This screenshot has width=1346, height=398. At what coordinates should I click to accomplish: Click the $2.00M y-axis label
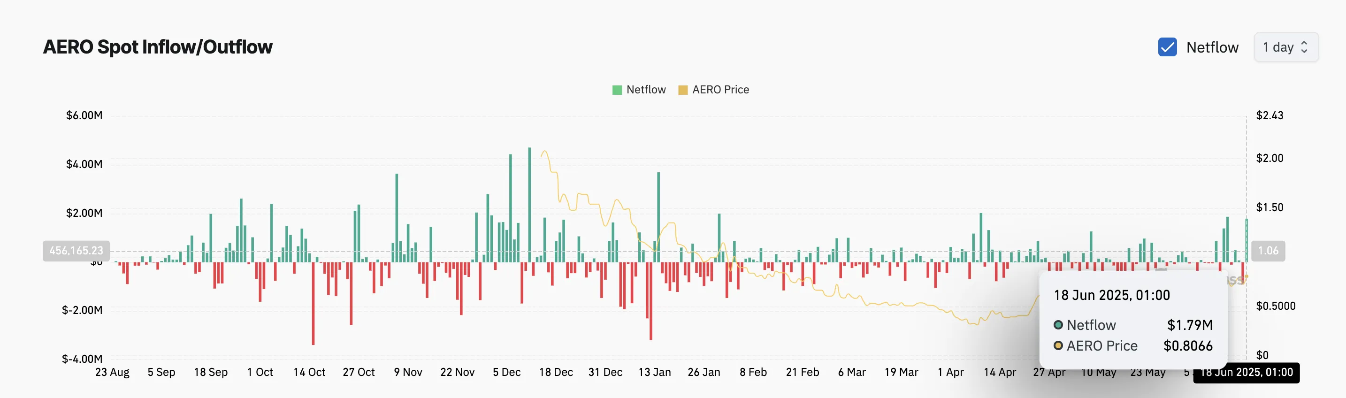(x=84, y=213)
